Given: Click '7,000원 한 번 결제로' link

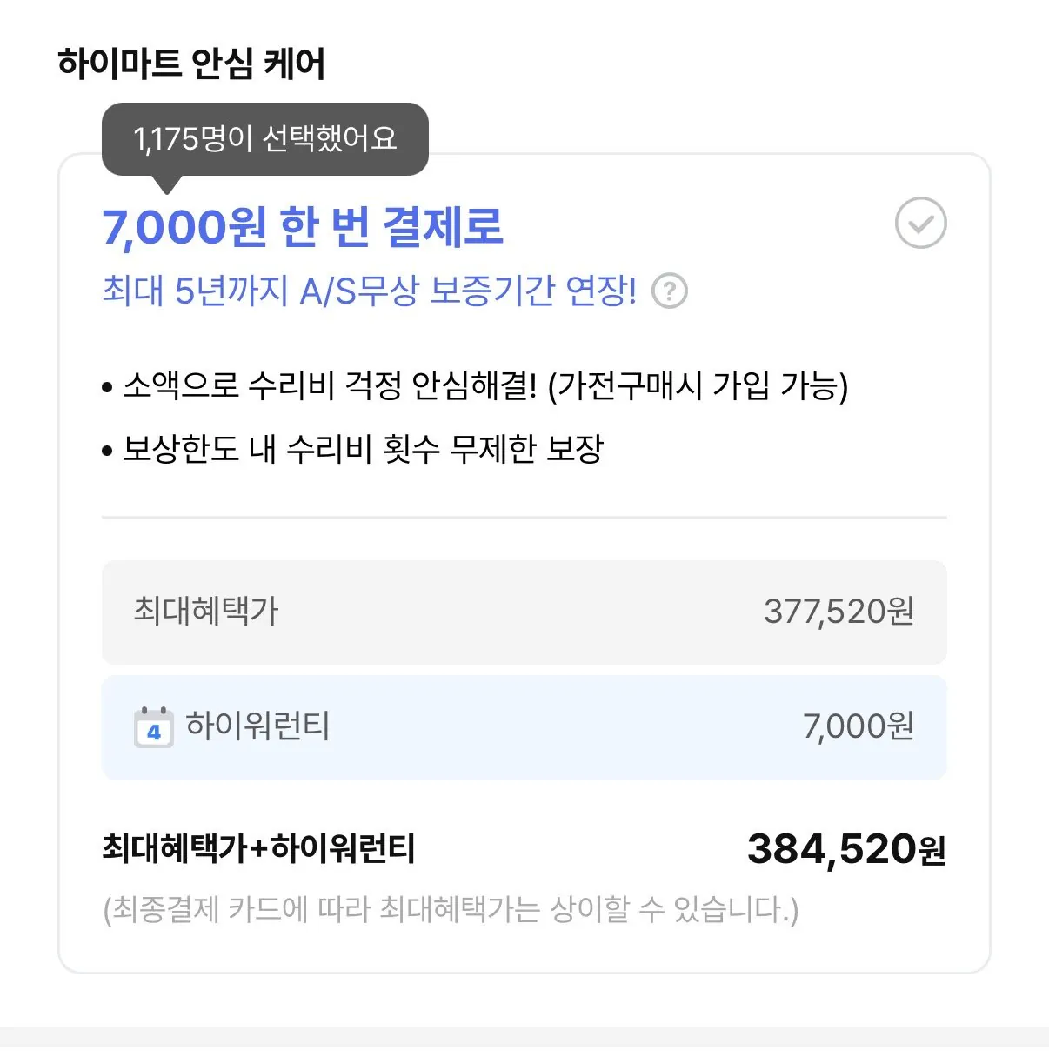Looking at the screenshot, I should [x=304, y=229].
